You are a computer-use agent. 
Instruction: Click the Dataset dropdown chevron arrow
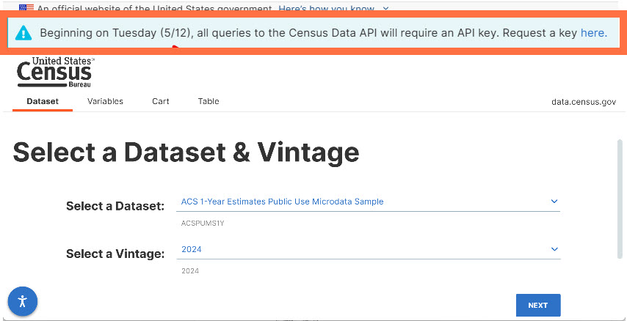[554, 202]
